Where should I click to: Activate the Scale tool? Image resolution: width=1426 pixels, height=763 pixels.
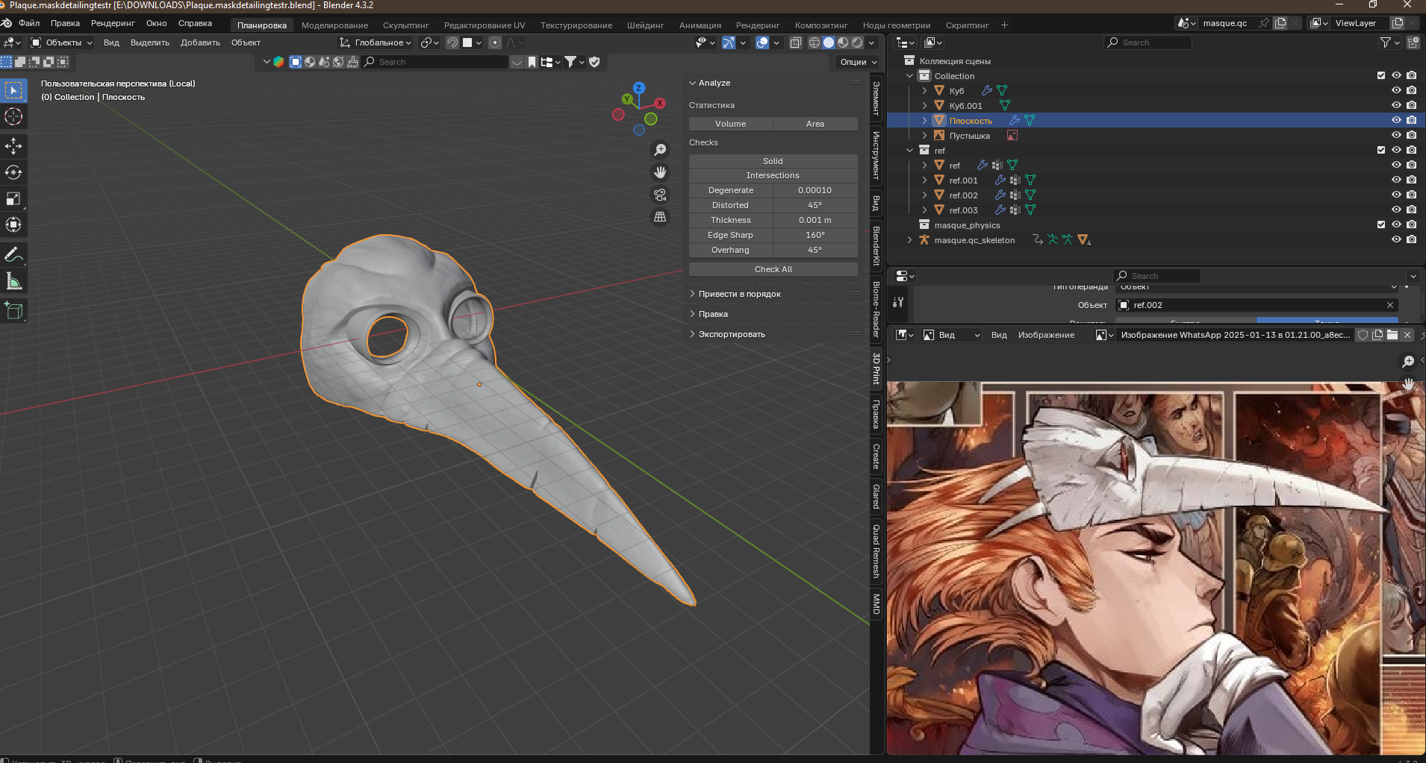point(13,198)
